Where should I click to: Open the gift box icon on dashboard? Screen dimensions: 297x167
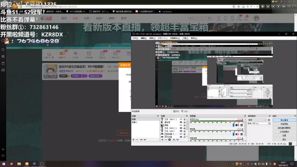tap(129, 53)
